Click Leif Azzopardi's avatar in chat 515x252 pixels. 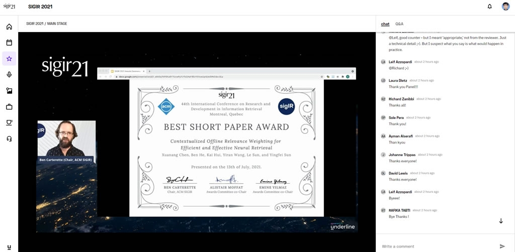pos(383,62)
